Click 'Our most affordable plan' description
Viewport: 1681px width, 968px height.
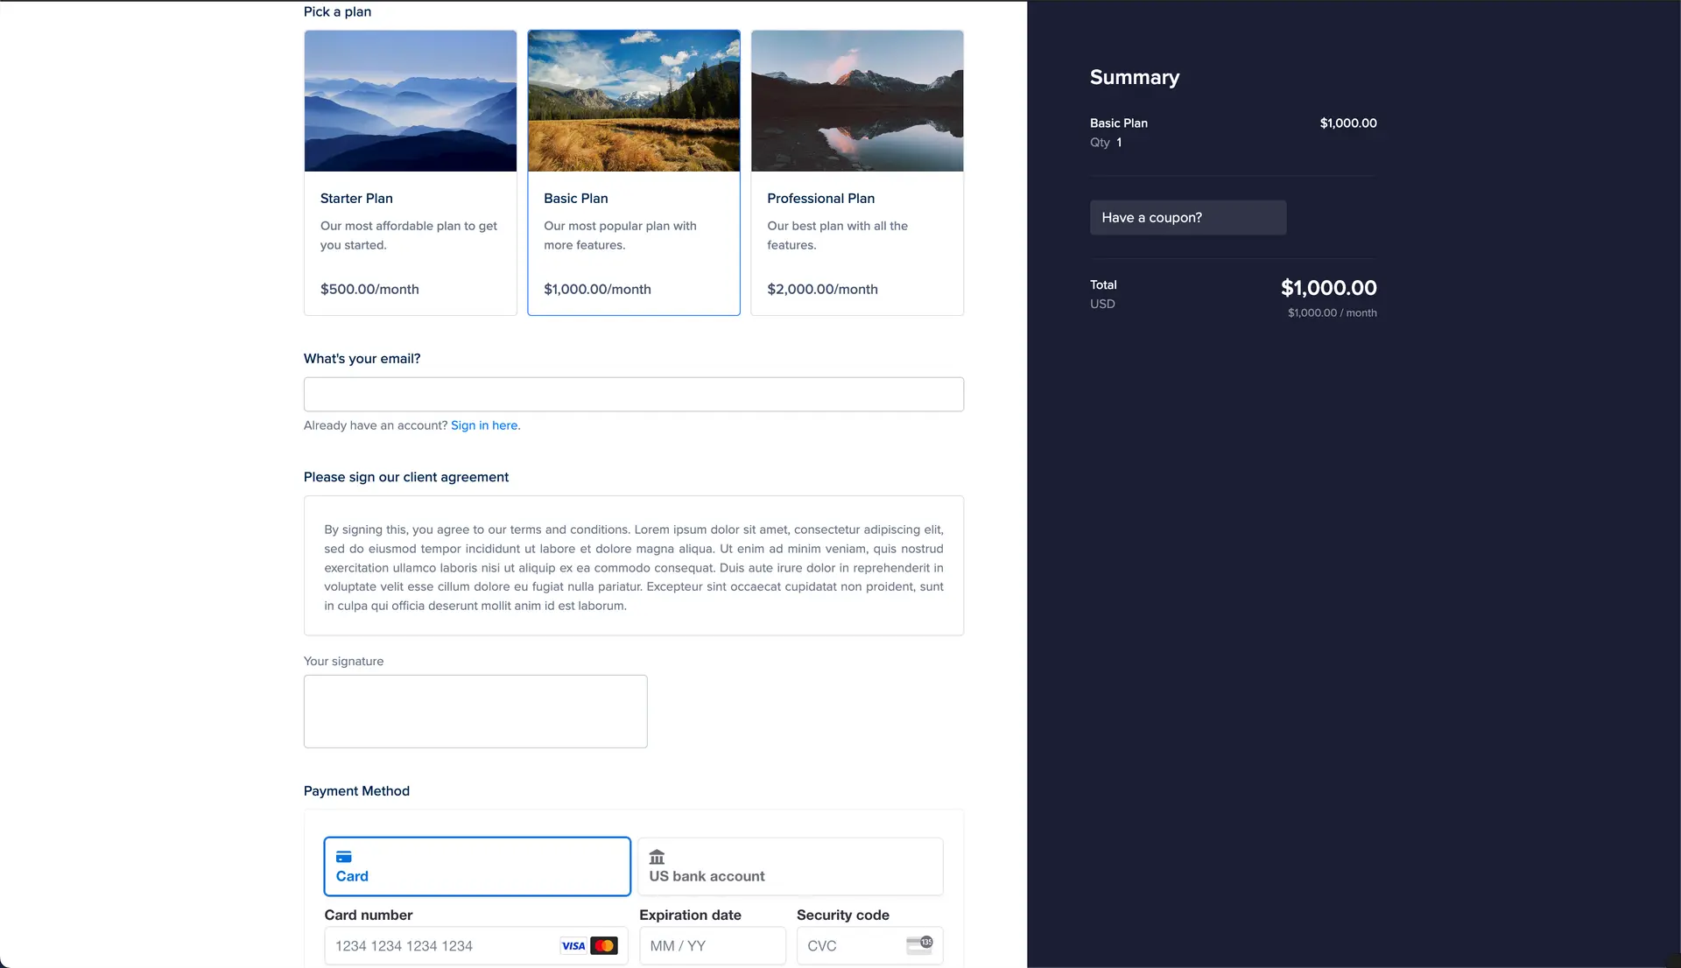408,235
